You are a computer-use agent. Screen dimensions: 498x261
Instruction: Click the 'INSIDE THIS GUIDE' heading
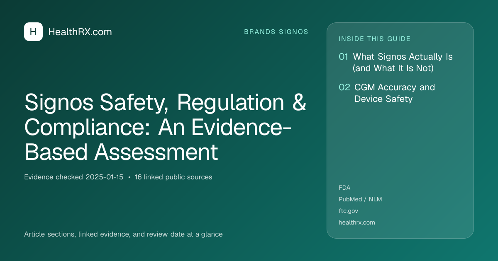[x=375, y=39]
